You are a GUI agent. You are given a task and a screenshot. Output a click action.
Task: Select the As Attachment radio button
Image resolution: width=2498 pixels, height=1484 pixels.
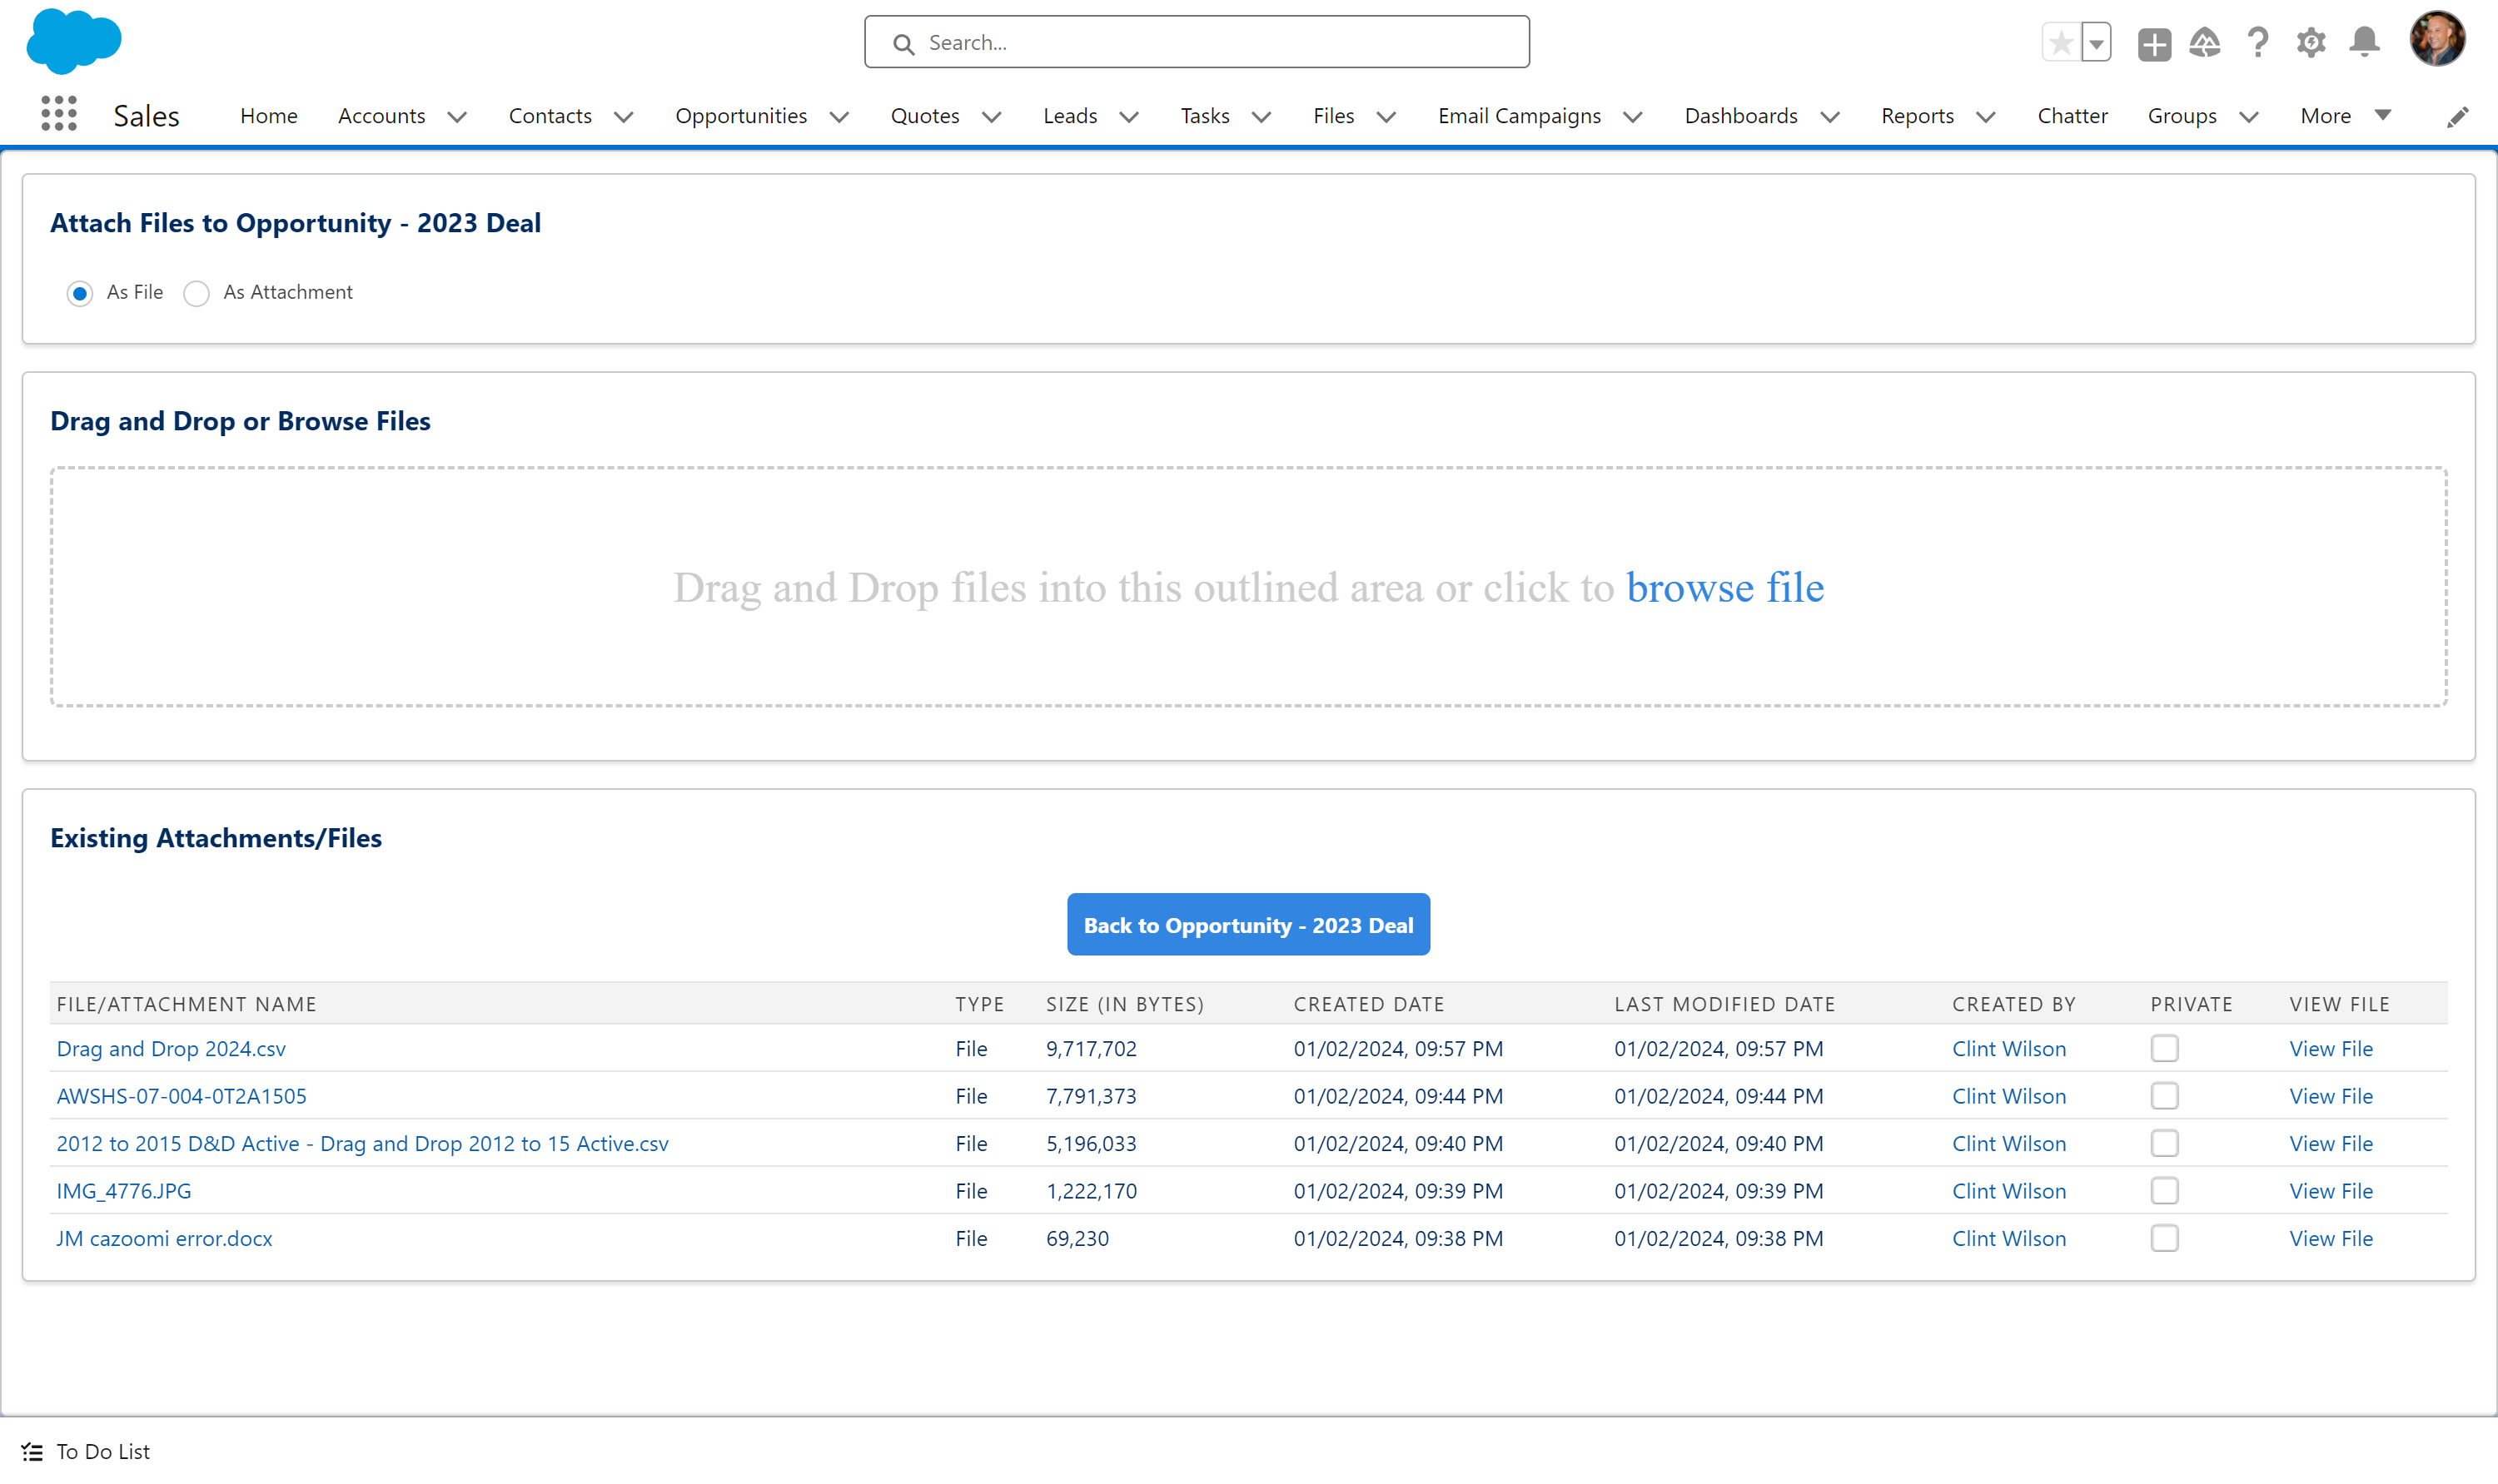pyautogui.click(x=197, y=293)
